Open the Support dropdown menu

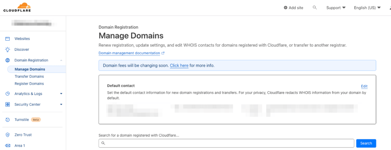tap(336, 8)
